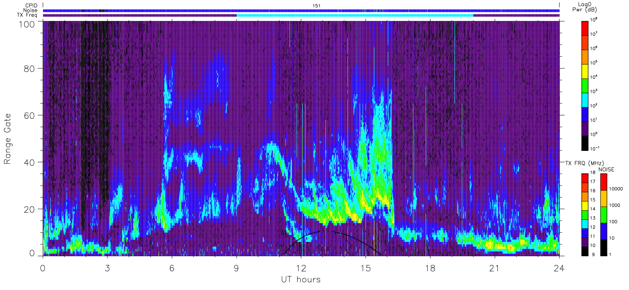Click the CPID value 151

click(316, 5)
